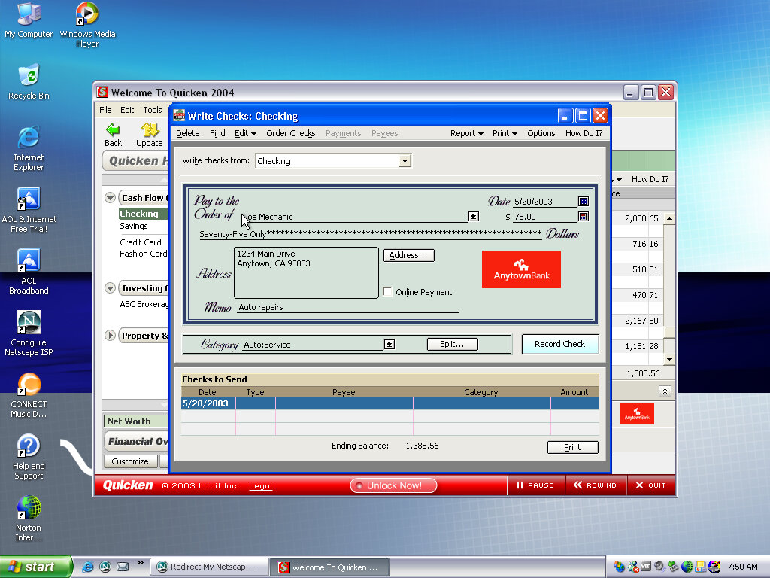Collapse the Cash Flow section in sidebar
Screen dimensions: 770x578
tap(111, 198)
